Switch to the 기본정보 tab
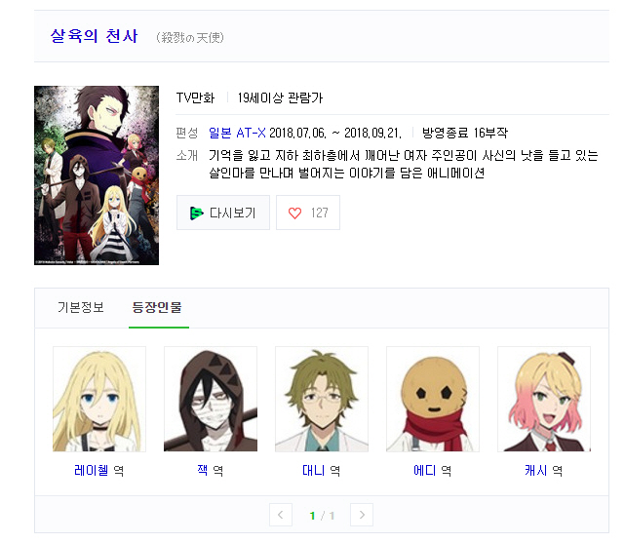Image resolution: width=625 pixels, height=543 pixels. (81, 307)
